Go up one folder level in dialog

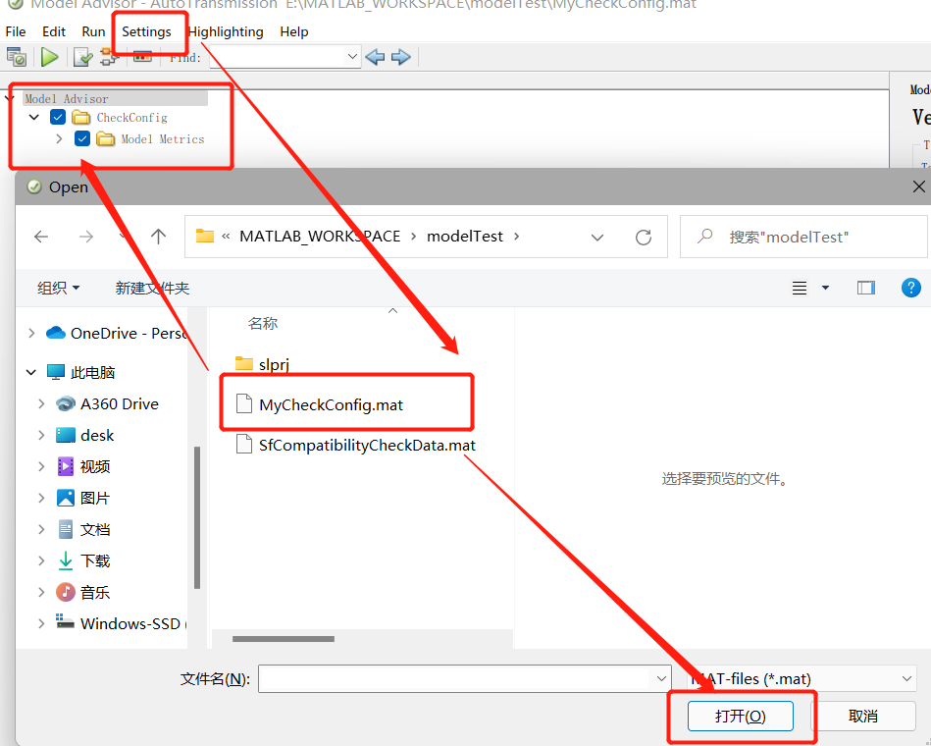tap(158, 237)
